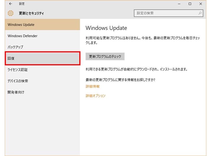Image resolution: width=211 pixels, height=156 pixels.
Task: Open 開発者向け settings
Action: (x=42, y=92)
